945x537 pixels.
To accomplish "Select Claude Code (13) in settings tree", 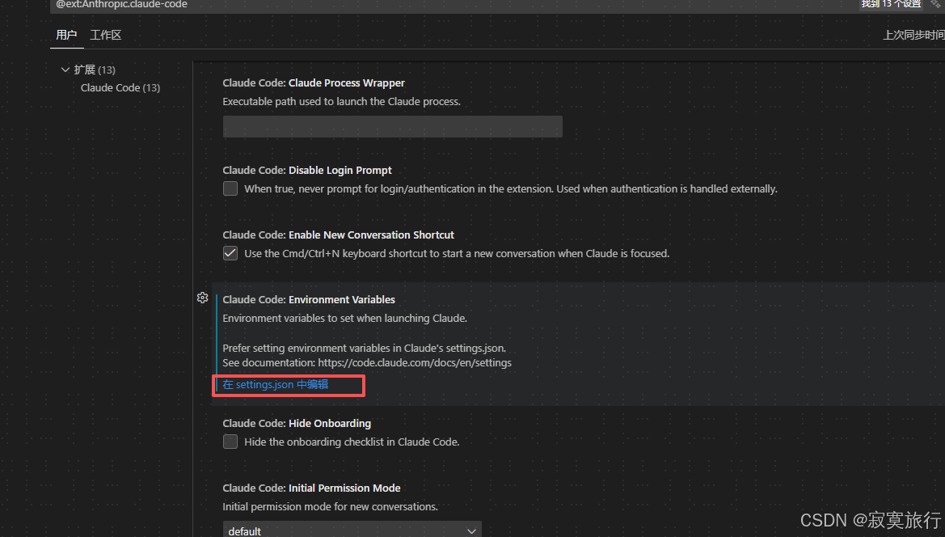I will [x=120, y=88].
